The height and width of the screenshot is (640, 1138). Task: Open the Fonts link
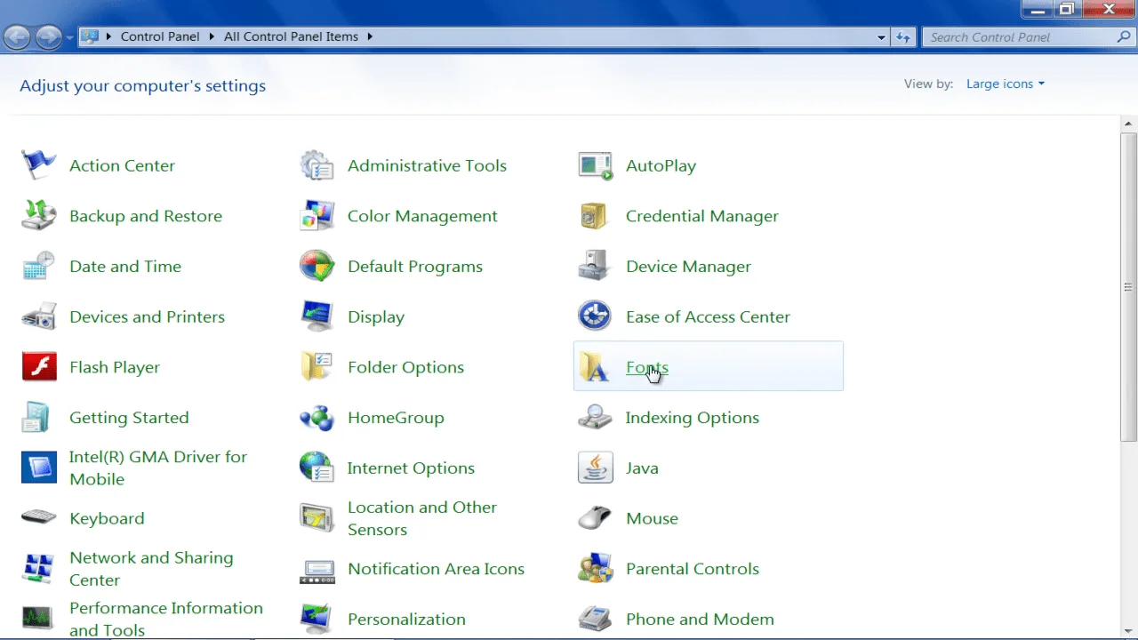pyautogui.click(x=647, y=367)
